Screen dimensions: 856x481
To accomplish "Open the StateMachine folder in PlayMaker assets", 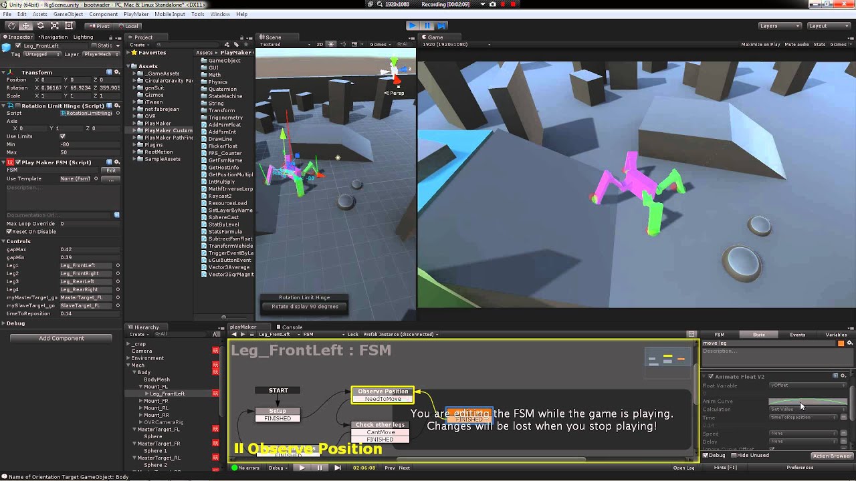I will coord(225,96).
